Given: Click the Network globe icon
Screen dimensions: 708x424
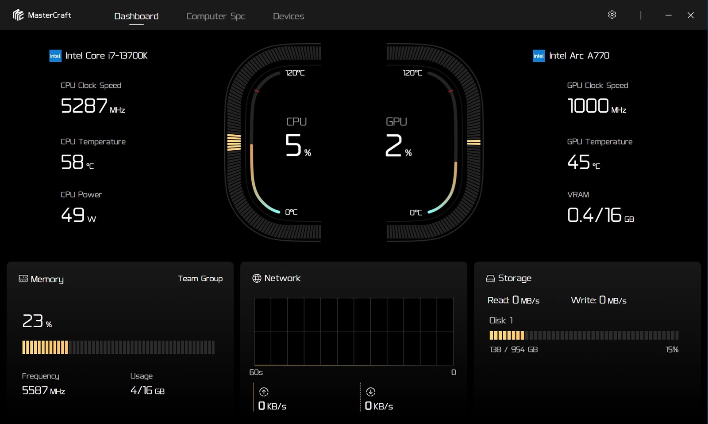Looking at the screenshot, I should tap(257, 278).
